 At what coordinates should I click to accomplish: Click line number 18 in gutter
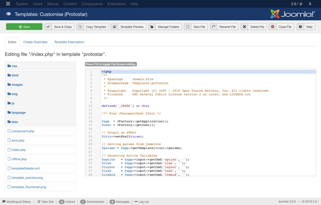(x=90, y=136)
